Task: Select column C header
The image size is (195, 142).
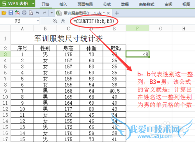Action: [68, 28]
